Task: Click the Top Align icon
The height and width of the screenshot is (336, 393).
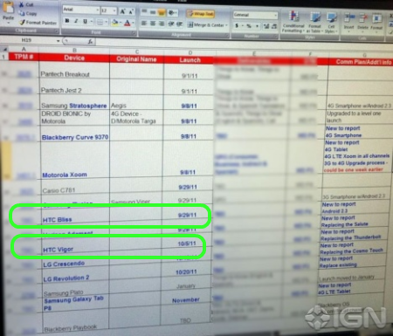Action: [144, 12]
